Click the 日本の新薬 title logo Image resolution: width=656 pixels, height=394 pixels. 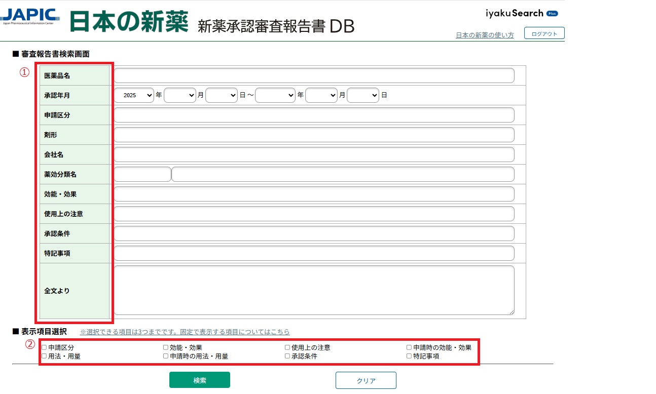pyautogui.click(x=129, y=21)
